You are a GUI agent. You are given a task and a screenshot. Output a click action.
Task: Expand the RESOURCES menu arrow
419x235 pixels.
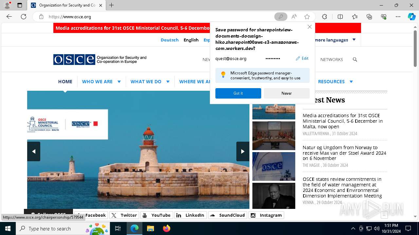351,82
